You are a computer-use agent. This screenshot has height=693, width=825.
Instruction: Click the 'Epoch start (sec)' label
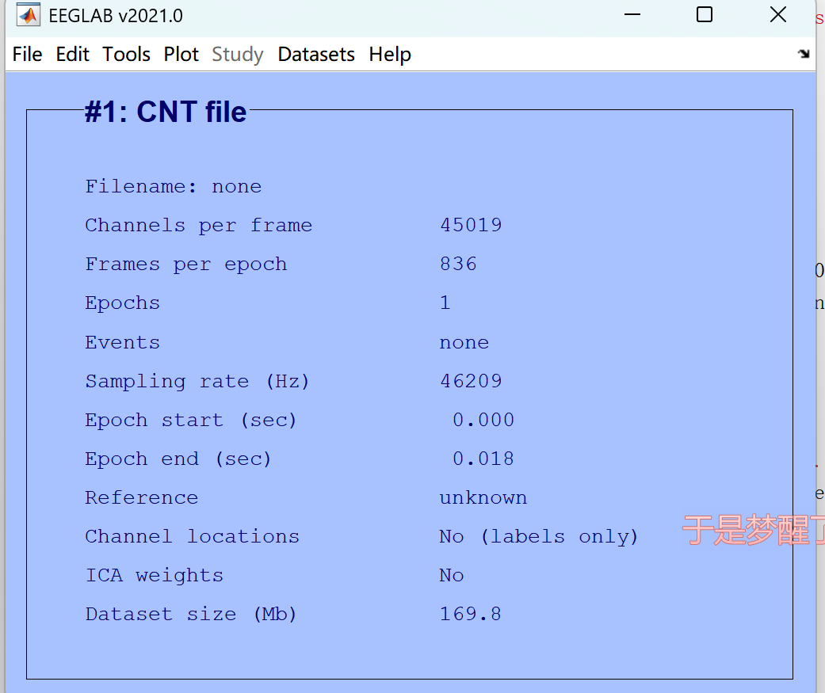coord(191,420)
